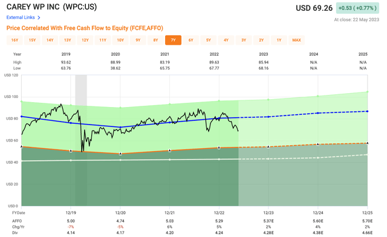This screenshot has width=387, height=237.
Task: Switch to the 5Y range
Action: tap(209, 40)
